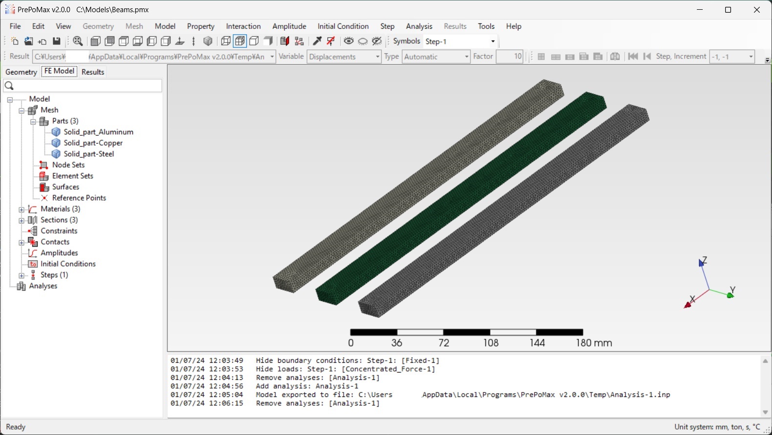The image size is (772, 435).
Task: Open the Interaction menu
Action: [243, 26]
